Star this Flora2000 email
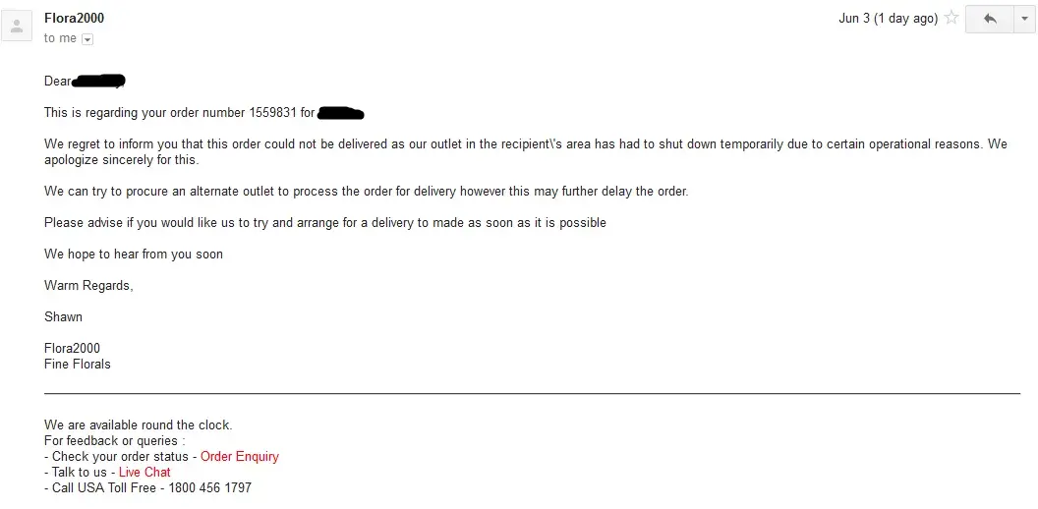Viewport: 1038px width, 509px height. coord(951,19)
